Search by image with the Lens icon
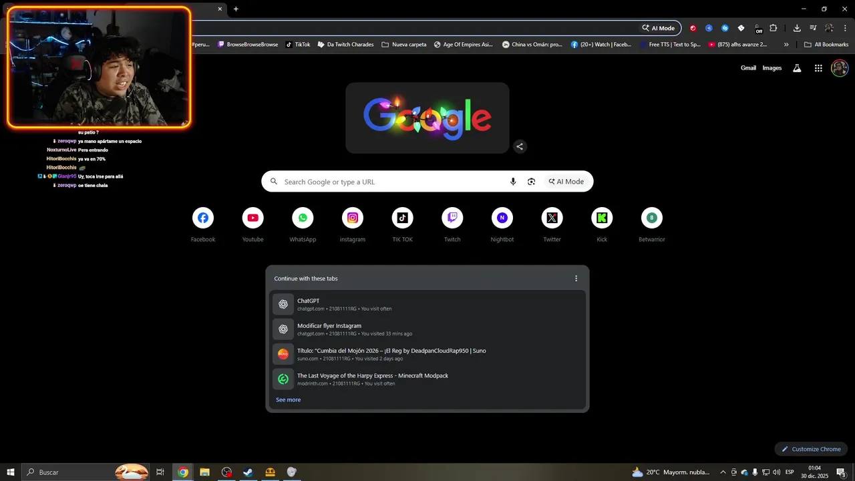855x481 pixels. click(x=532, y=182)
